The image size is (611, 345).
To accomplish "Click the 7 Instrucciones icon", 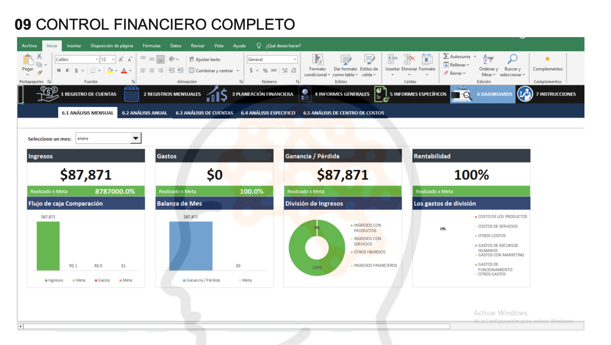I will click(525, 94).
